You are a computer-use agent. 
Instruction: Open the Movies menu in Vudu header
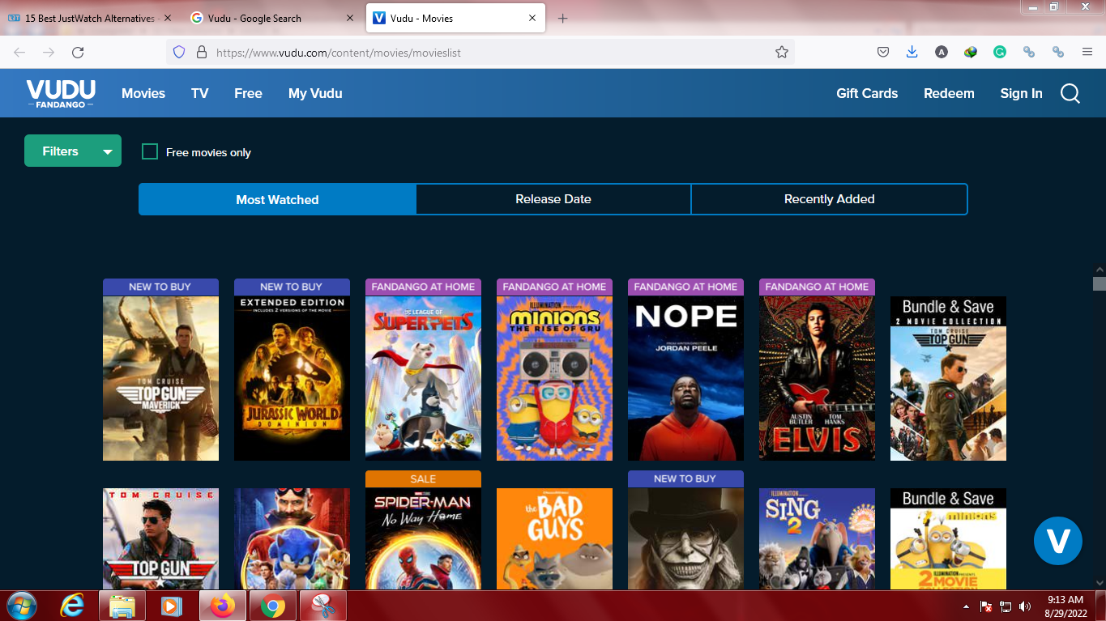143,93
